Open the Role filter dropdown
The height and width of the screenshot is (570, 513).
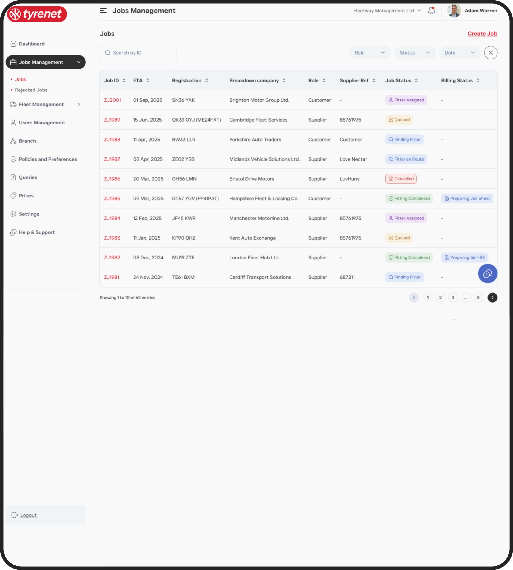[370, 53]
